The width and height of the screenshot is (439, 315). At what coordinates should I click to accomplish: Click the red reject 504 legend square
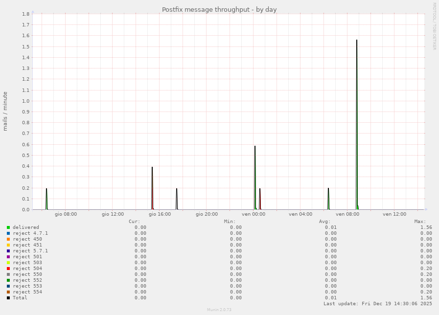click(9, 268)
